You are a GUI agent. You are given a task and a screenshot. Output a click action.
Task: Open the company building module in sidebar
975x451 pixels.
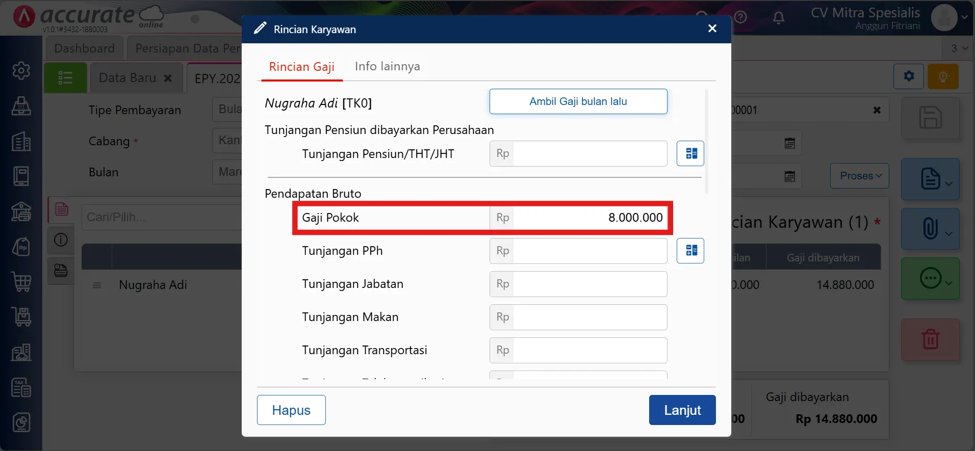pos(21,141)
